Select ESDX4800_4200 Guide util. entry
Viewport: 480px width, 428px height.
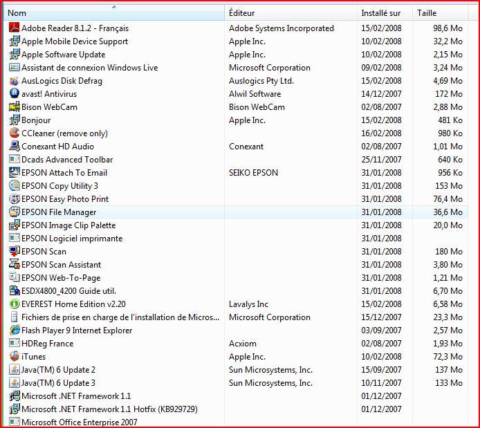[x=69, y=291]
